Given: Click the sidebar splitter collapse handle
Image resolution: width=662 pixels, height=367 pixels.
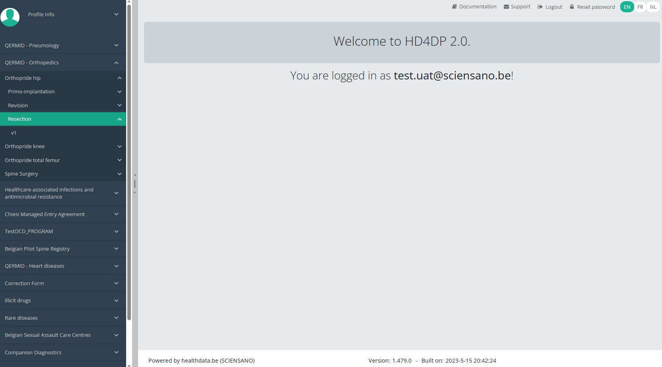Looking at the screenshot, I should [135, 183].
